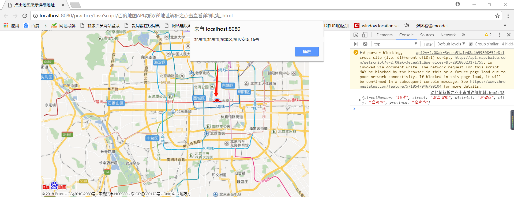Click the 朝阳区 district label on map
The width and height of the screenshot is (514, 215).
pyautogui.click(x=244, y=92)
